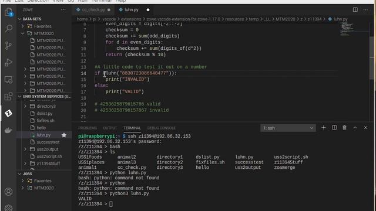Open the terminal selector dropdown 1: ssh
The width and height of the screenshot is (376, 211).
tap(288, 128)
